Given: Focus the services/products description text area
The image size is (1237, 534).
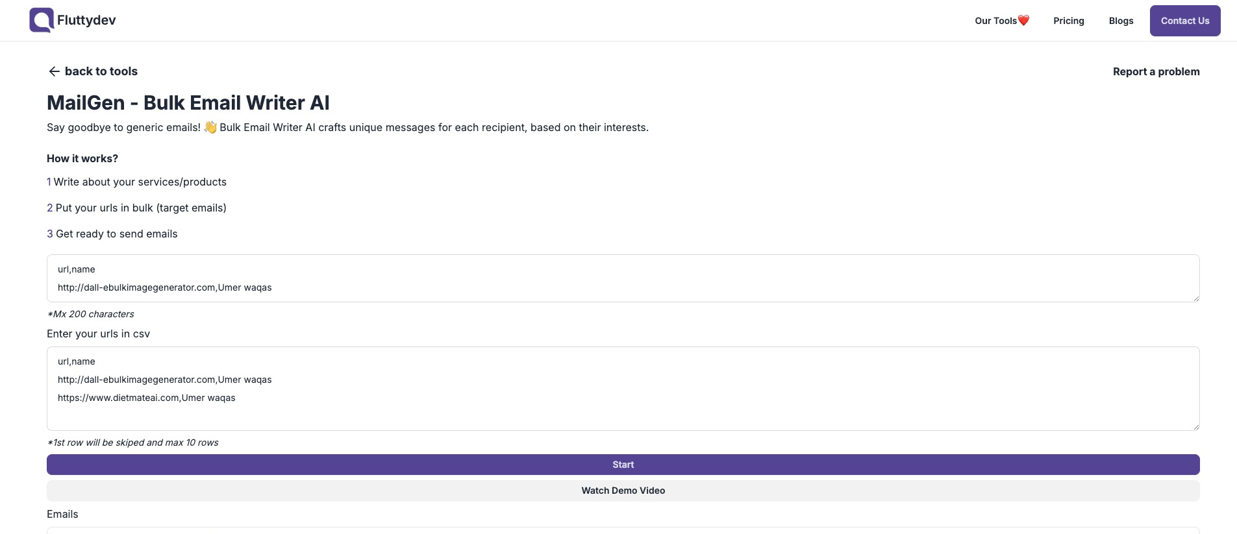Looking at the screenshot, I should (623, 278).
